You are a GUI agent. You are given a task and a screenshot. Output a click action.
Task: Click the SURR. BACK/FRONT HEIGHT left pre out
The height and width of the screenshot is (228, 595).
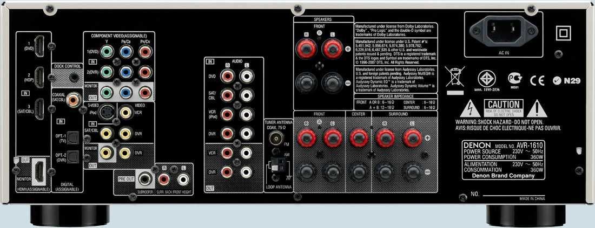[x=183, y=179]
